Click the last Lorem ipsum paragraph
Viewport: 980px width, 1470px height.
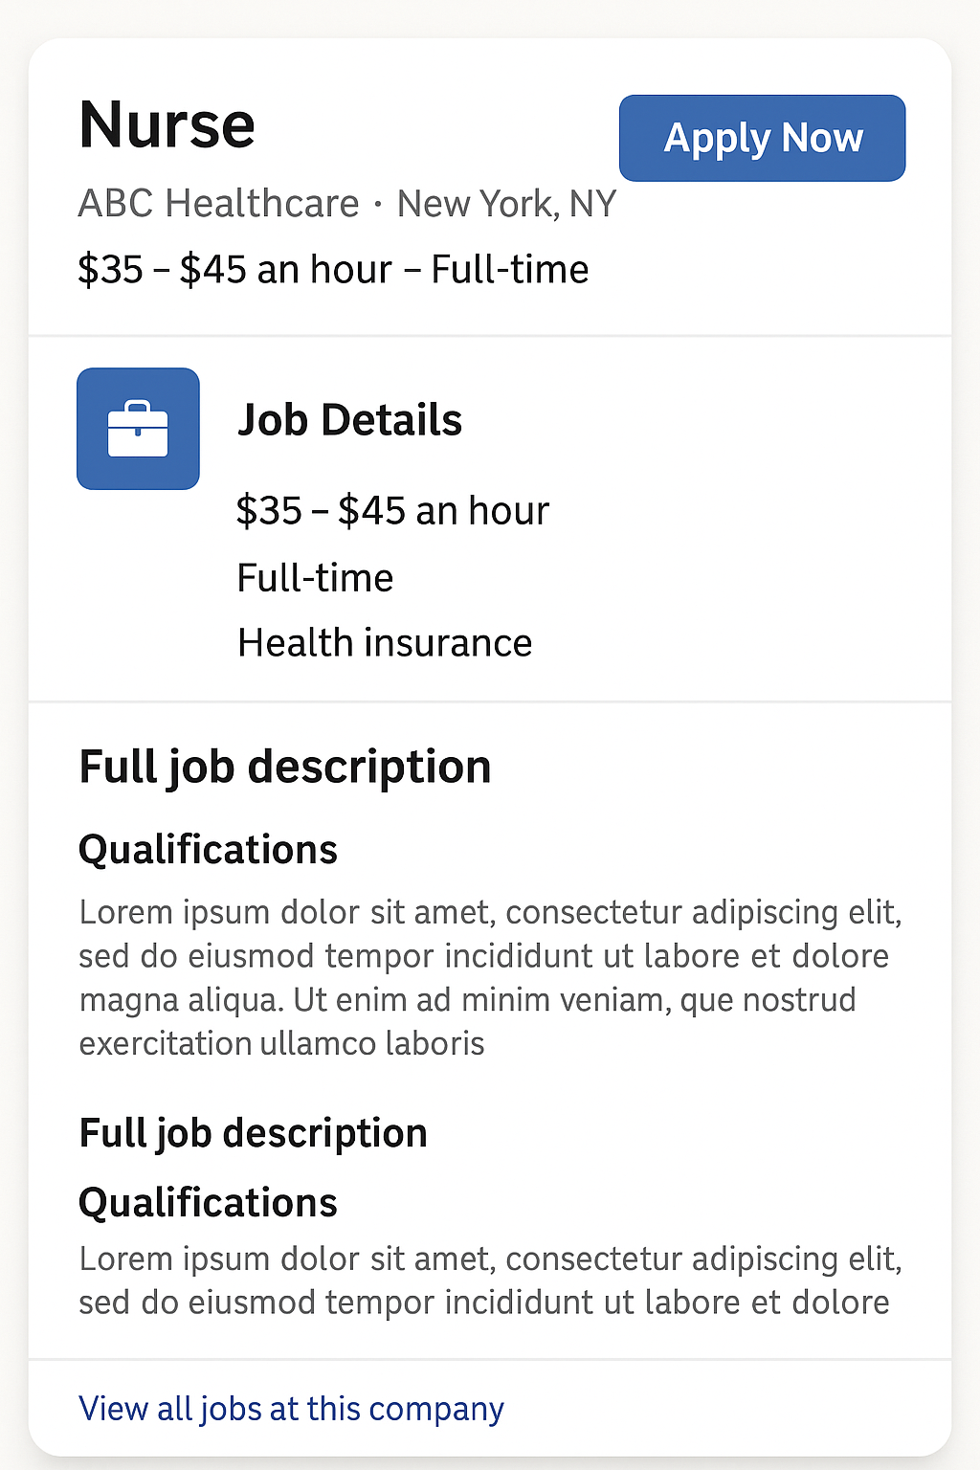(x=490, y=1281)
